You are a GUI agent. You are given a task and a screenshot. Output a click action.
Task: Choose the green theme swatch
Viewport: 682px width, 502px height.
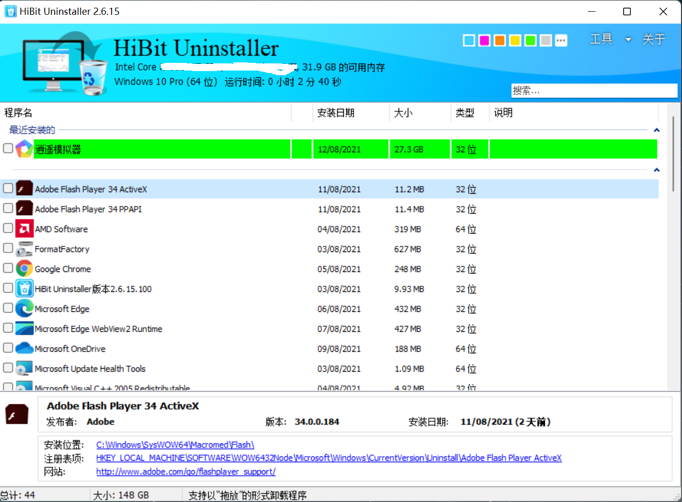[530, 40]
